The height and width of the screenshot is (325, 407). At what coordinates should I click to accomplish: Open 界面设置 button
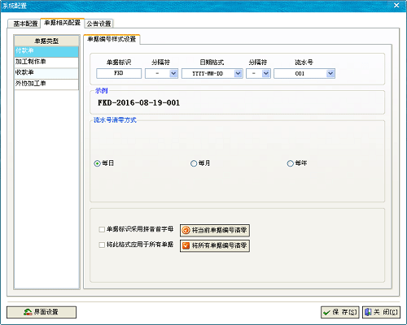[42, 312]
